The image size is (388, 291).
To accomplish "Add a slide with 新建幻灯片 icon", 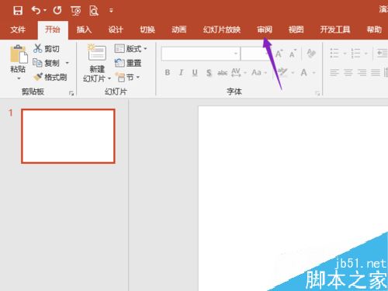I will pos(97,53).
